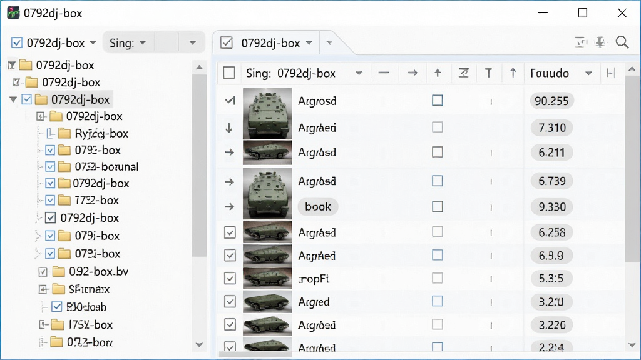The width and height of the screenshot is (641, 360).
Task: Click the list panel scroll-up arrow
Action: [632, 69]
